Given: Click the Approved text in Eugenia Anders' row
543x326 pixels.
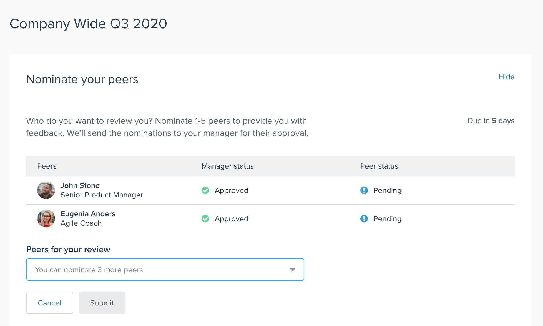Looking at the screenshot, I should (232, 219).
